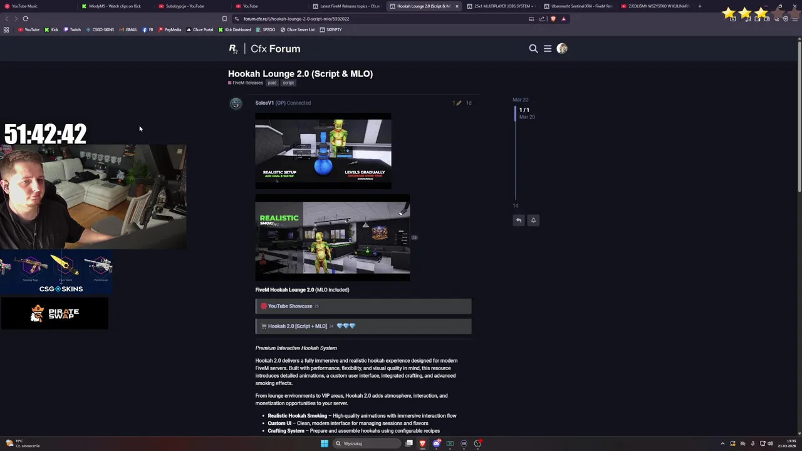Open the Realistic Setup hookah image

pyautogui.click(x=323, y=151)
